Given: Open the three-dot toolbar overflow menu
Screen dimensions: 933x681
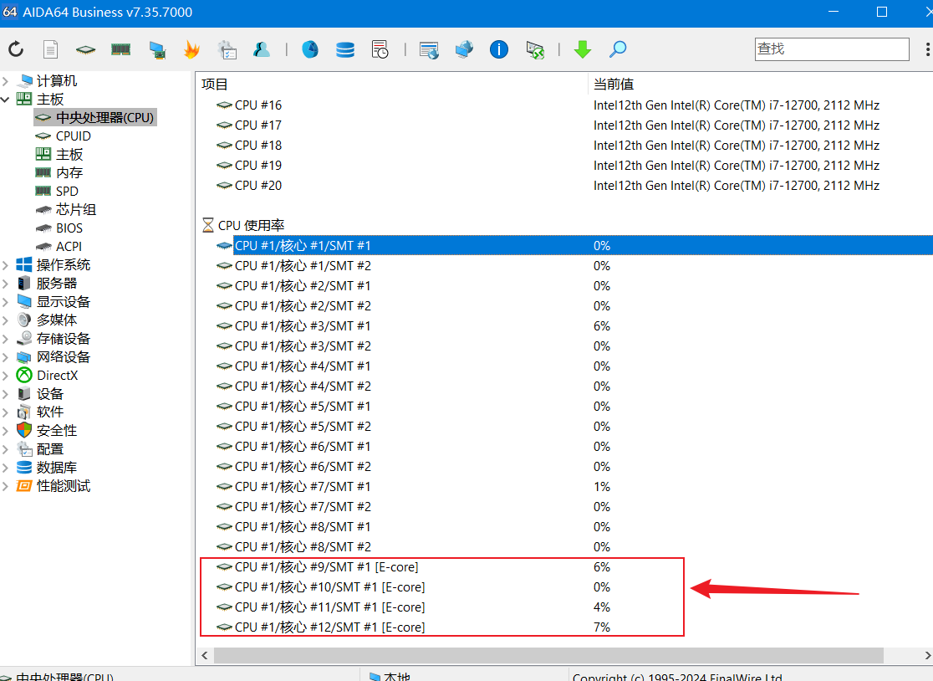Looking at the screenshot, I should click(927, 49).
